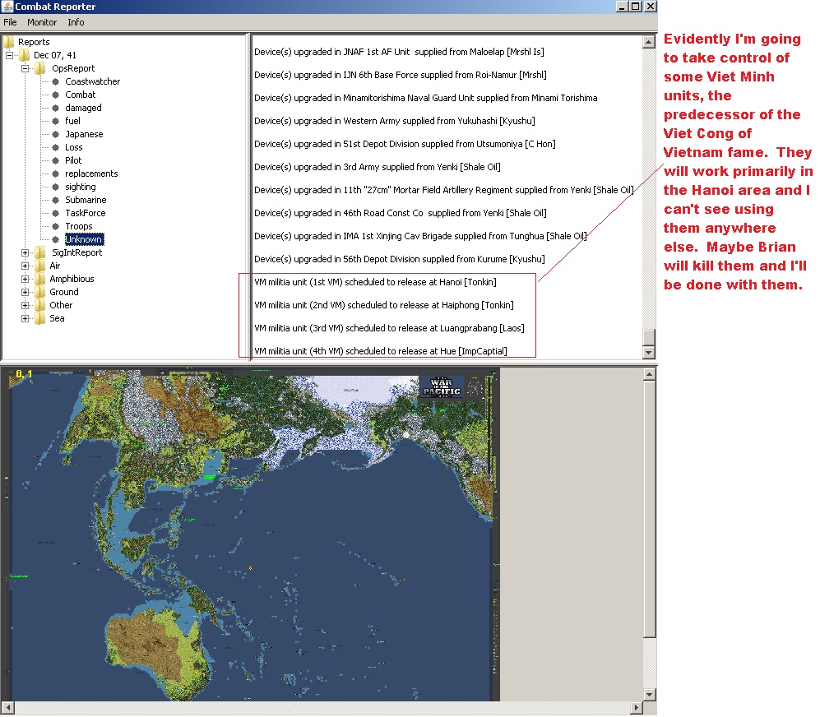Select the Loss report
The image size is (820, 717).
(74, 147)
